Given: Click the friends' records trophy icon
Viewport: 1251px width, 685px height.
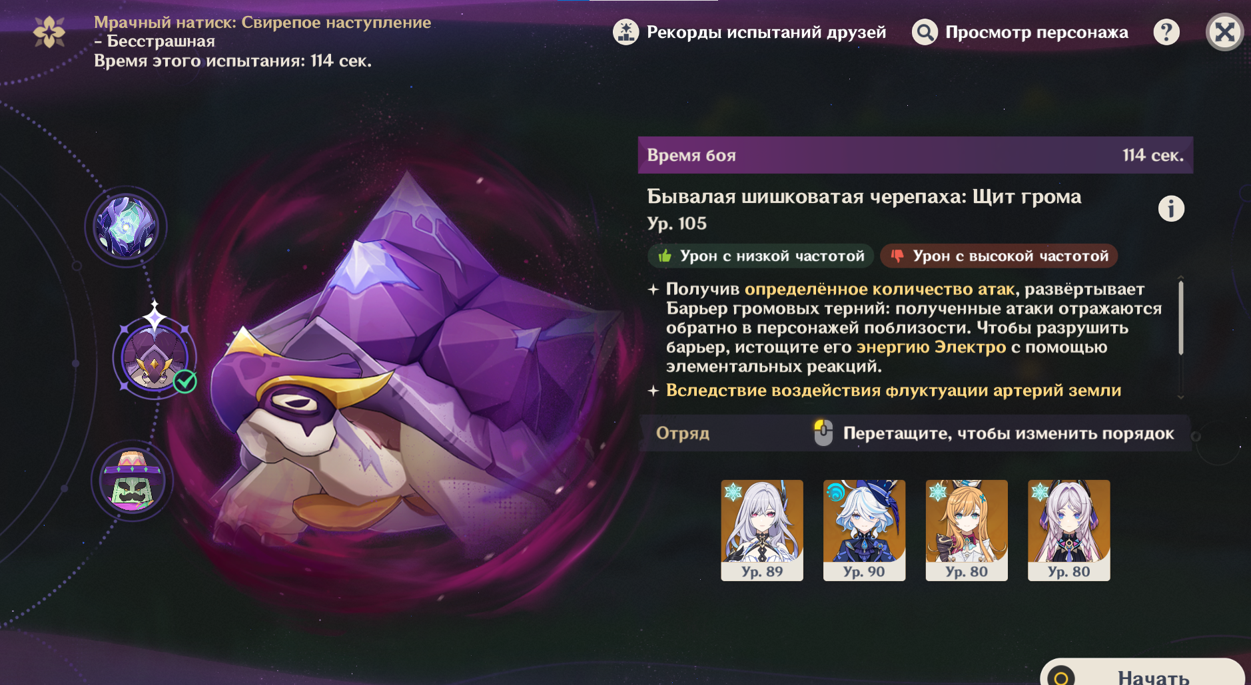Looking at the screenshot, I should (x=625, y=32).
